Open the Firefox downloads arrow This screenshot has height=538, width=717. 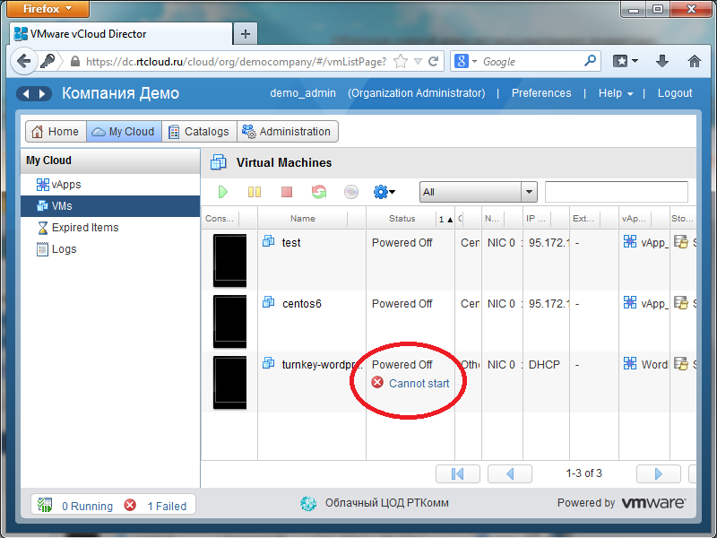pyautogui.click(x=662, y=61)
